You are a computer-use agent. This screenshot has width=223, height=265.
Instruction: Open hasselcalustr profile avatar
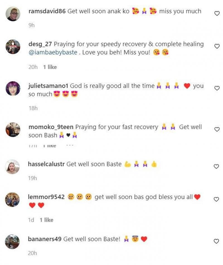[x=12, y=167]
